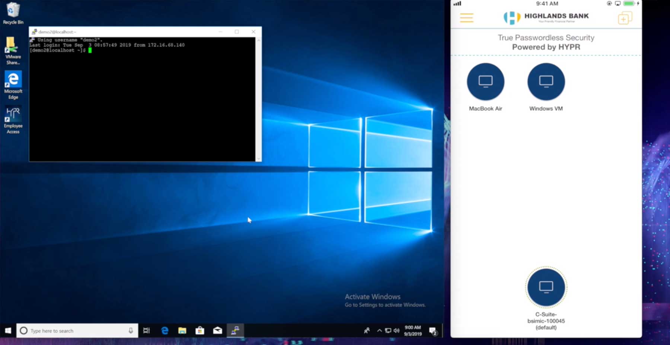
Task: Open the HYPR Employee Access shortcut
Action: point(13,120)
